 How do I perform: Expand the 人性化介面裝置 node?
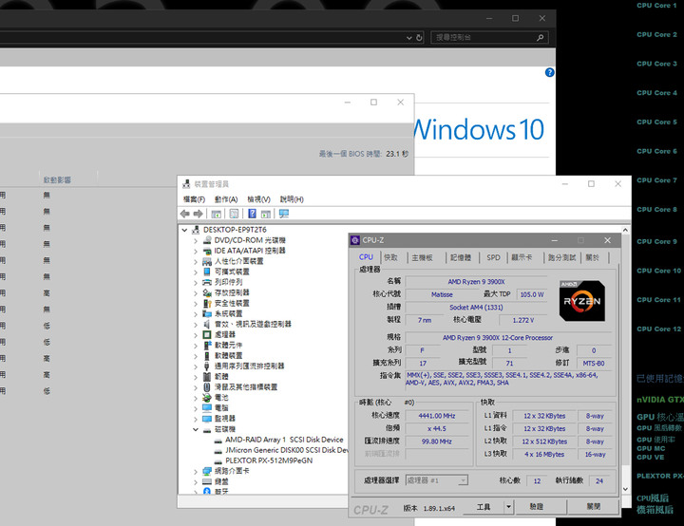tap(196, 261)
